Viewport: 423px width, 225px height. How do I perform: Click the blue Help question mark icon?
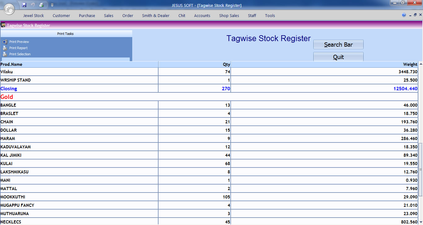point(404,15)
